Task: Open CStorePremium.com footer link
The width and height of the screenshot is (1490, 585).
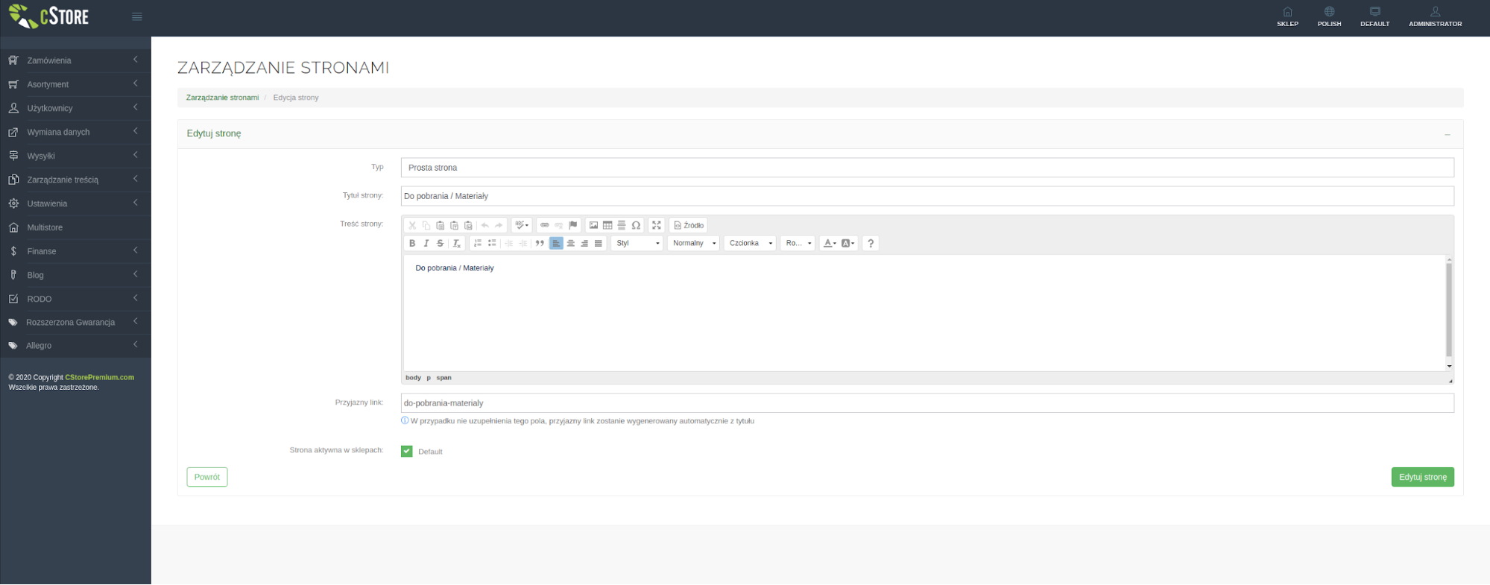Action: [100, 377]
